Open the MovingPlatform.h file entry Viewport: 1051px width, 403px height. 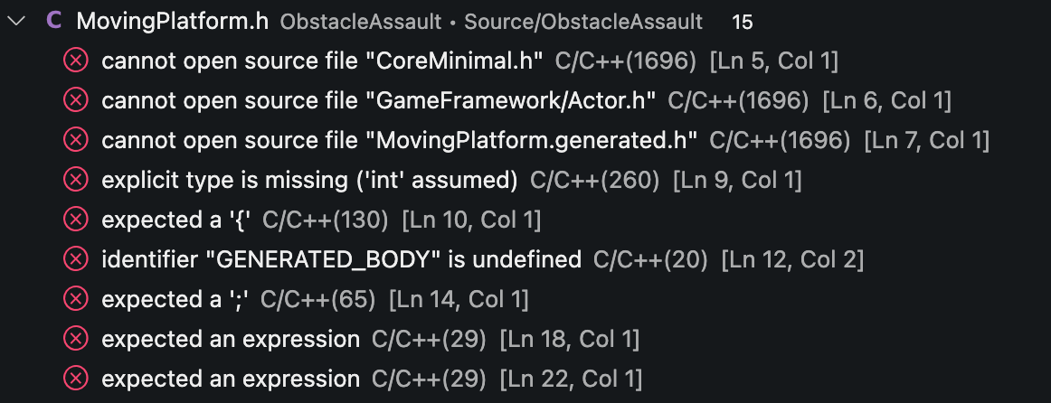click(172, 22)
